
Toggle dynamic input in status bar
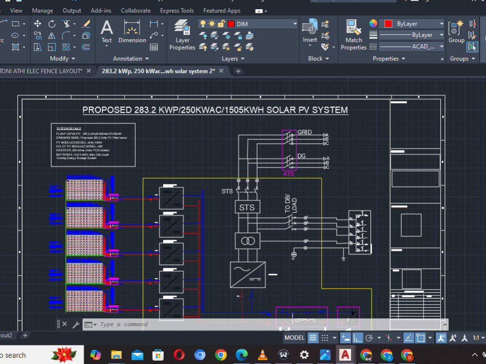pyautogui.click(x=346, y=338)
